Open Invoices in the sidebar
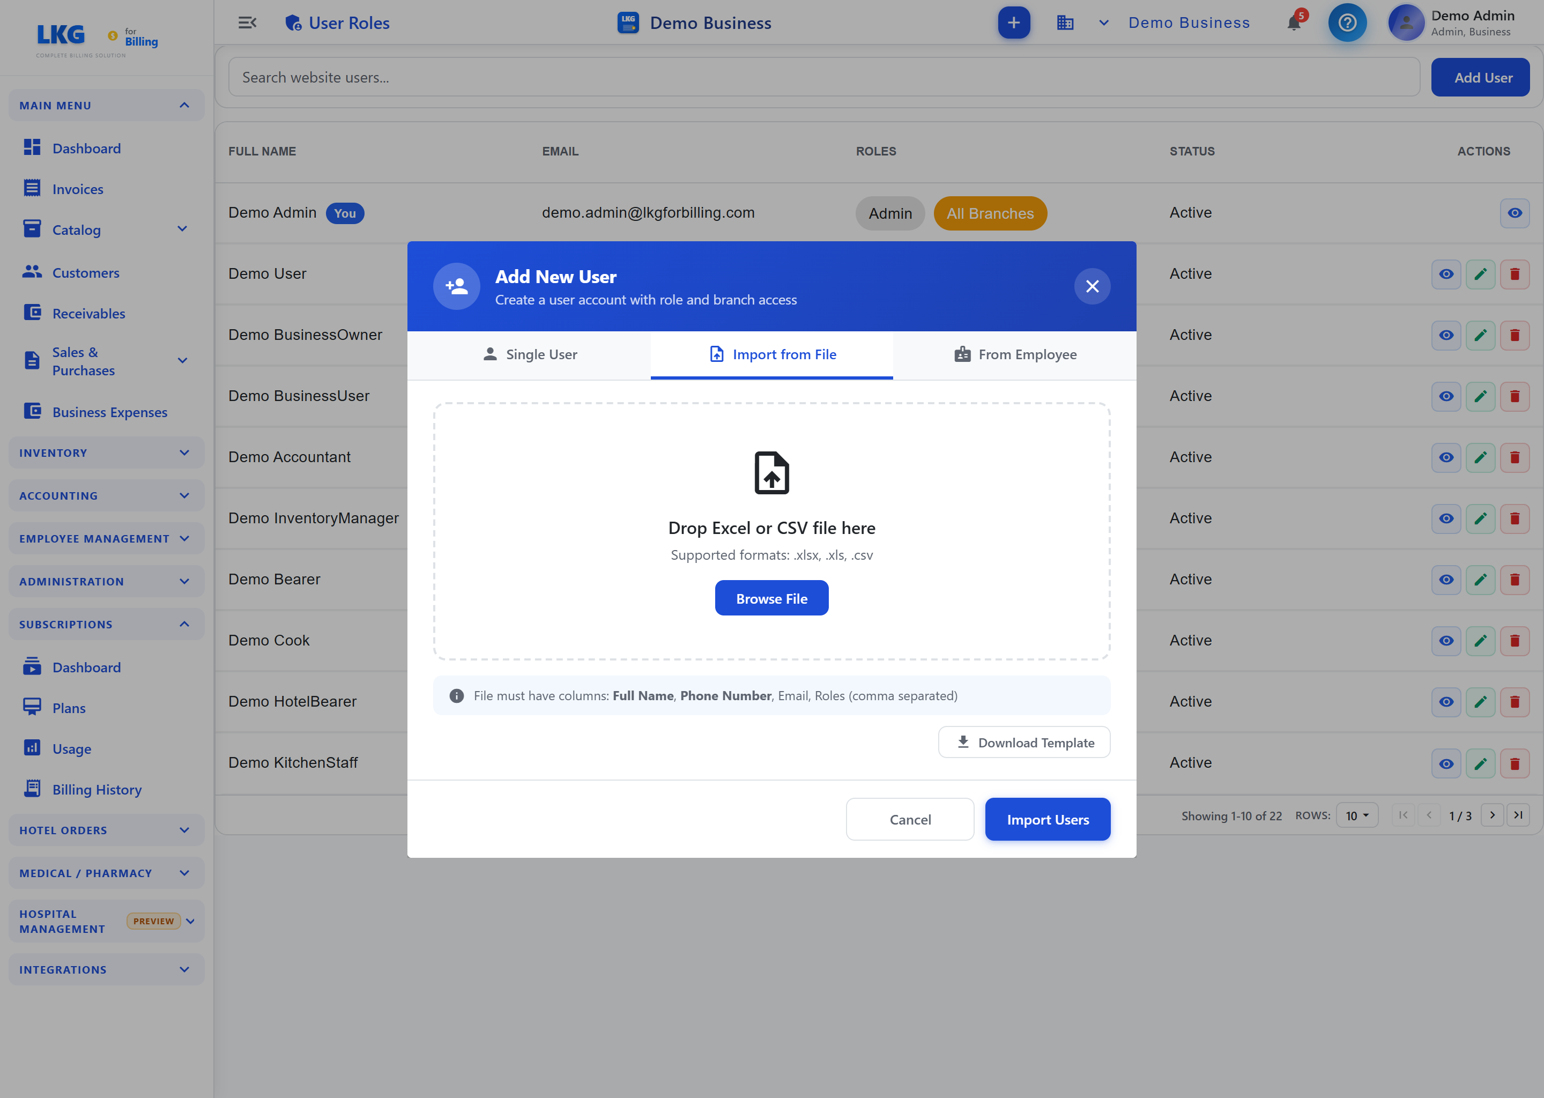This screenshot has height=1098, width=1544. point(78,189)
